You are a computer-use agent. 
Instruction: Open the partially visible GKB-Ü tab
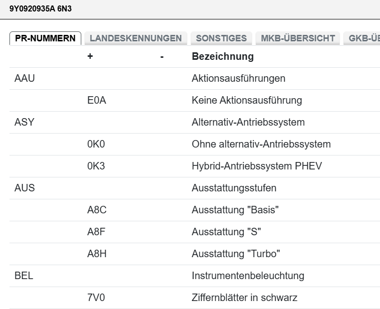pos(364,38)
